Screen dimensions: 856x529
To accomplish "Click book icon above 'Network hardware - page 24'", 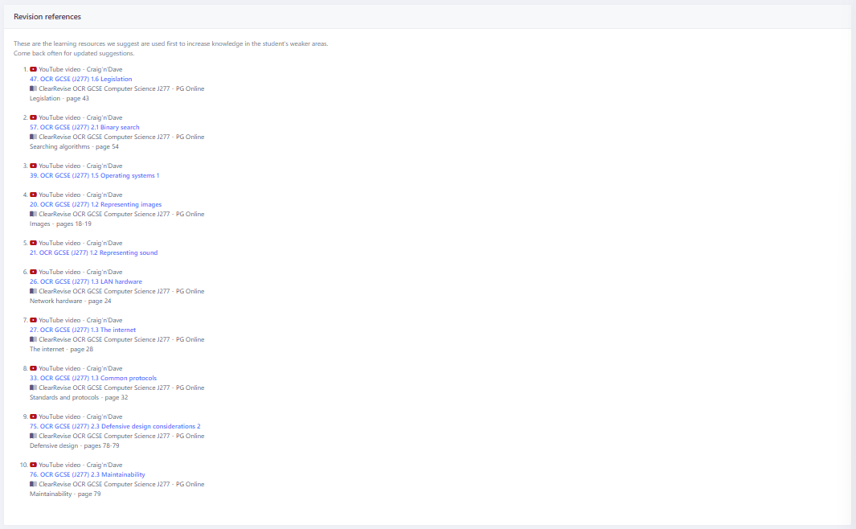I will (33, 291).
